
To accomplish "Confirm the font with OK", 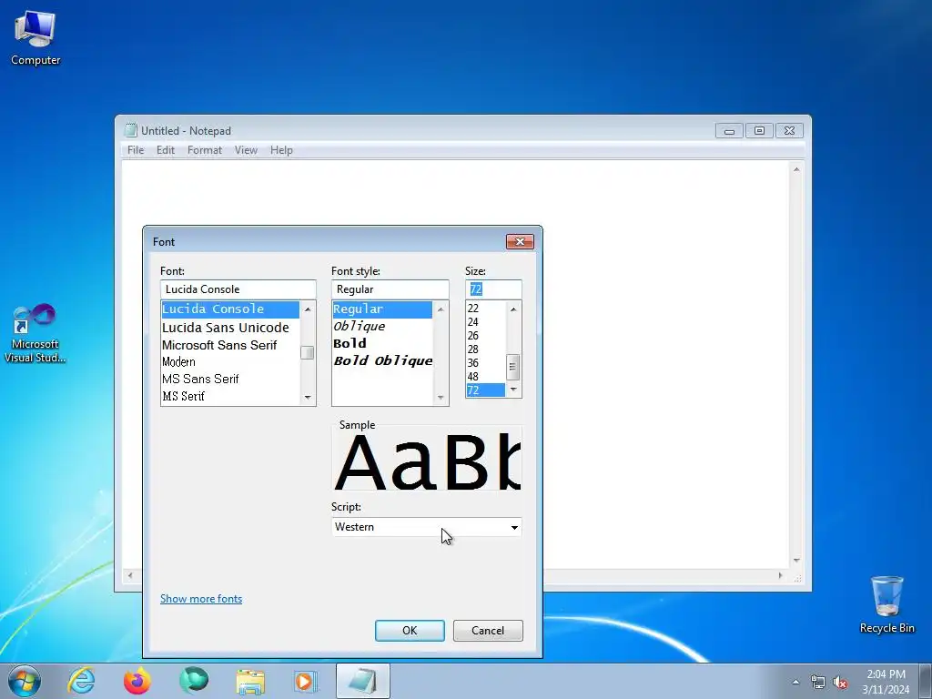I will coord(410,631).
